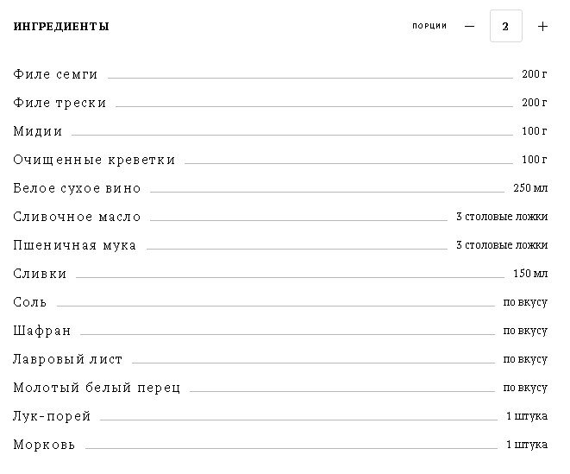Click the 250 мл wine quantity

530,188
